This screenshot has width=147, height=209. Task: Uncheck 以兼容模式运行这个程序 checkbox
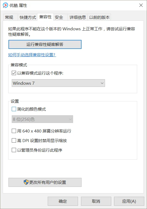point(14,73)
